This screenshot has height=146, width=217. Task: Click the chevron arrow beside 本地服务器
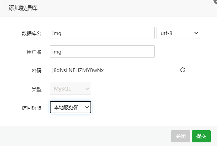[87, 107]
